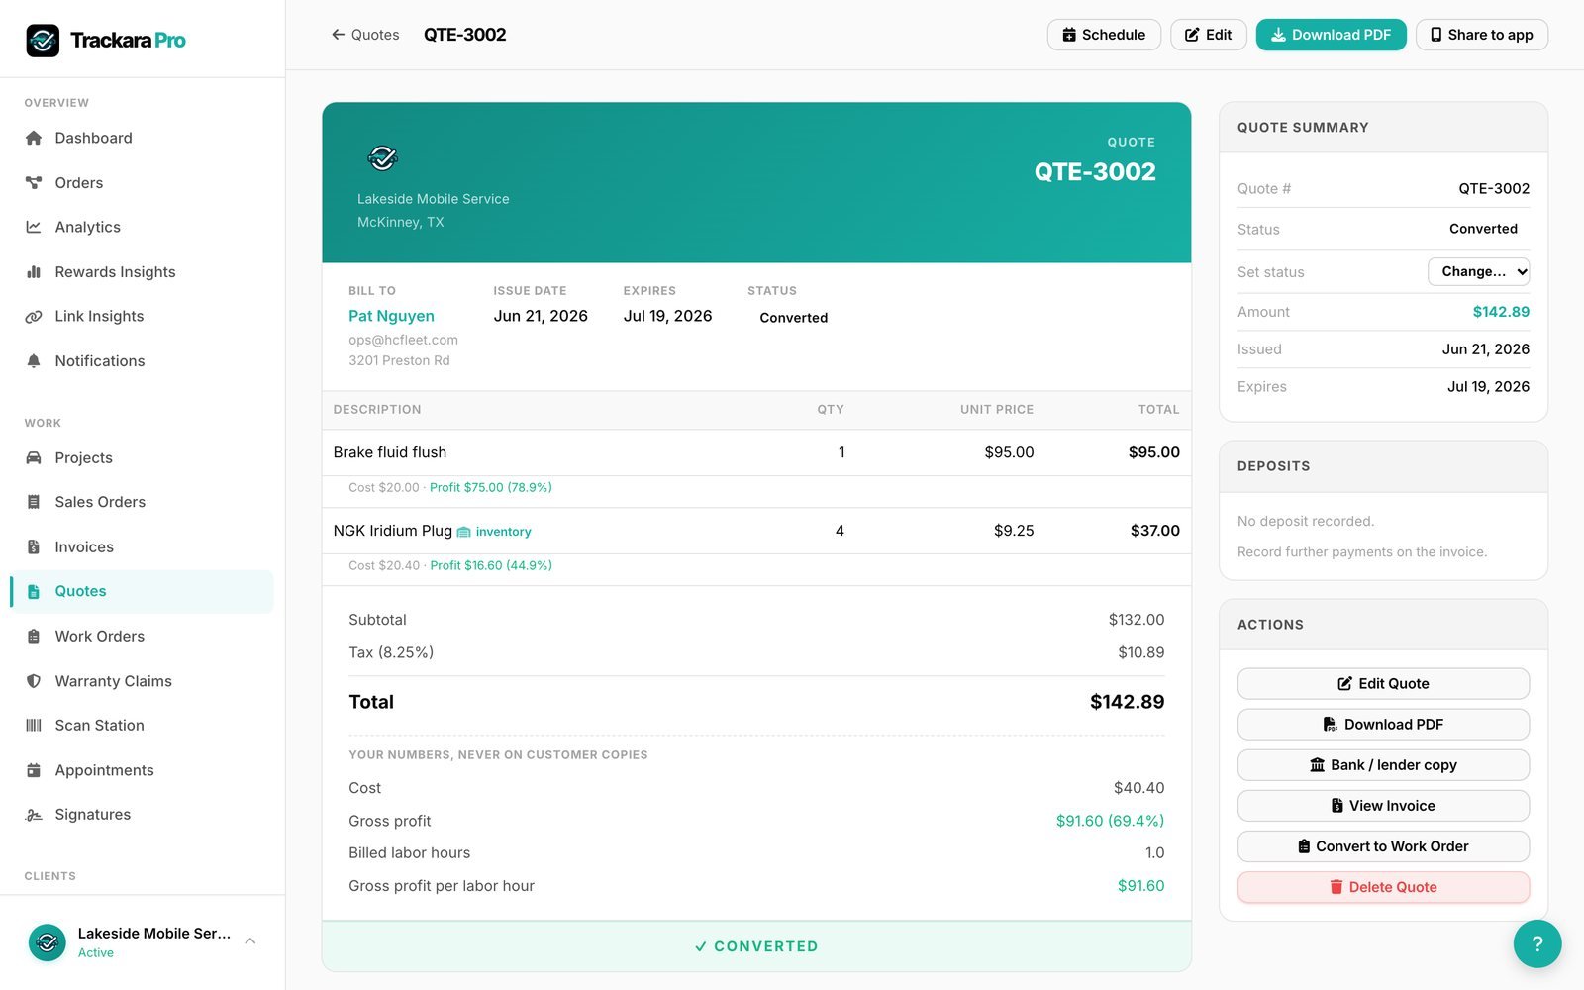The image size is (1584, 990).
Task: Click the Lakeside Mobile Service avatar
Action: tap(47, 942)
